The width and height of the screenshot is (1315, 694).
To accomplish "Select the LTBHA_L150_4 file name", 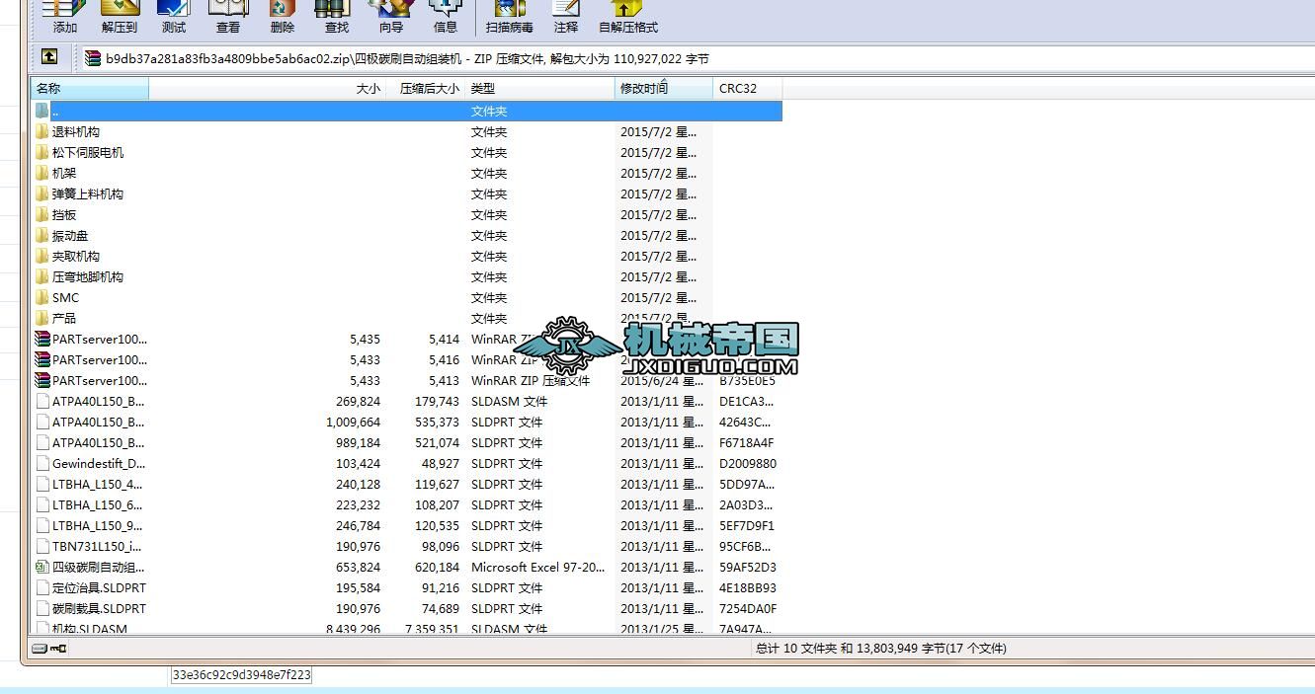I will coord(97,484).
